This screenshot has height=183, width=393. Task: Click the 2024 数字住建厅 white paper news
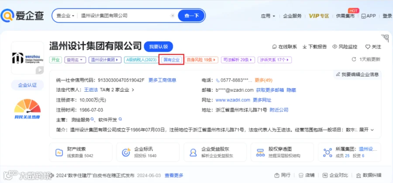click(95, 175)
